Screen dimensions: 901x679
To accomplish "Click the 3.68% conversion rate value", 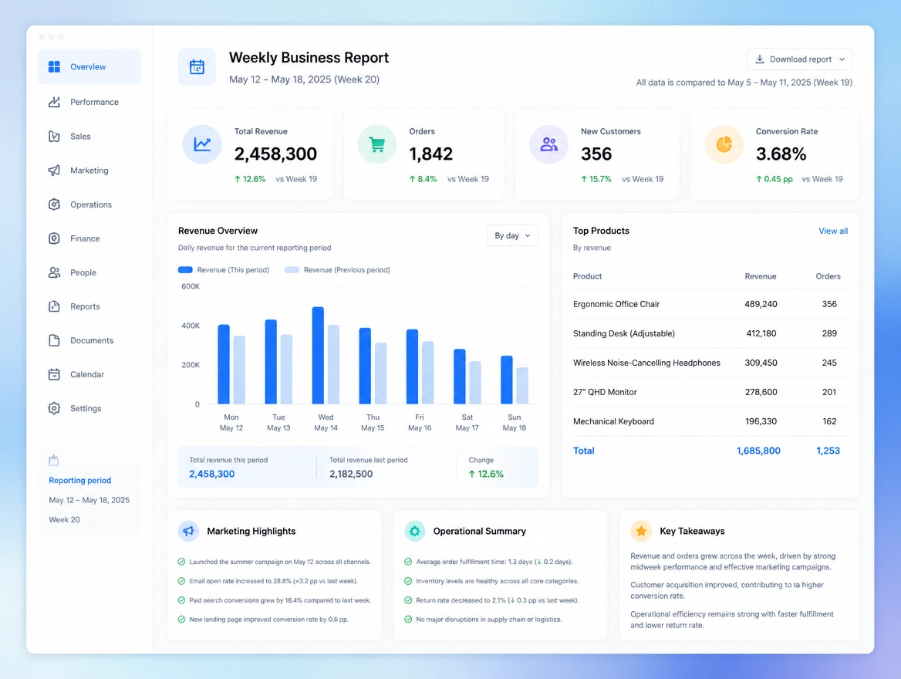I will click(781, 154).
